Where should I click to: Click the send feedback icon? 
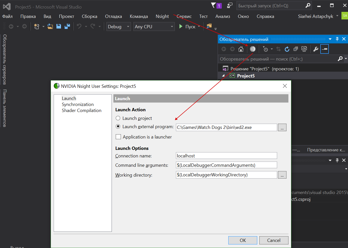(230, 5)
